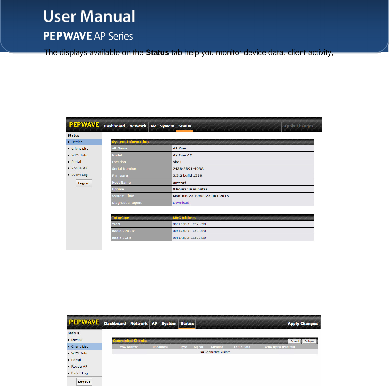Click PEPWAVE logo in upper screenshot
The height and width of the screenshot is (386, 389).
coord(84,125)
